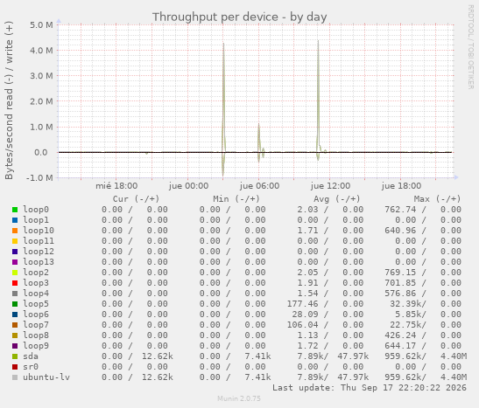The height and width of the screenshot is (408, 479).
Task: Click the loop0 green legend swatch
Action: click(15, 210)
